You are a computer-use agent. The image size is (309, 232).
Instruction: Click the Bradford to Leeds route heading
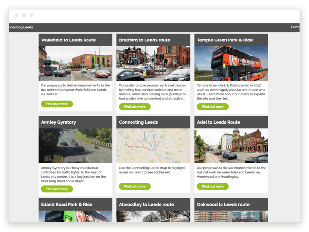pos(144,40)
